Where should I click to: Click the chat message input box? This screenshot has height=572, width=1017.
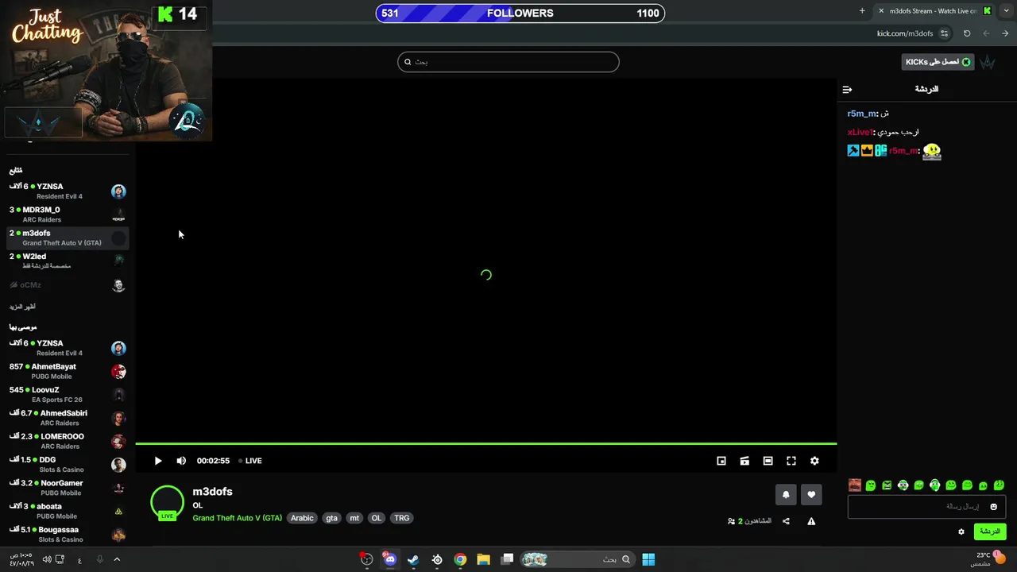tap(926, 506)
